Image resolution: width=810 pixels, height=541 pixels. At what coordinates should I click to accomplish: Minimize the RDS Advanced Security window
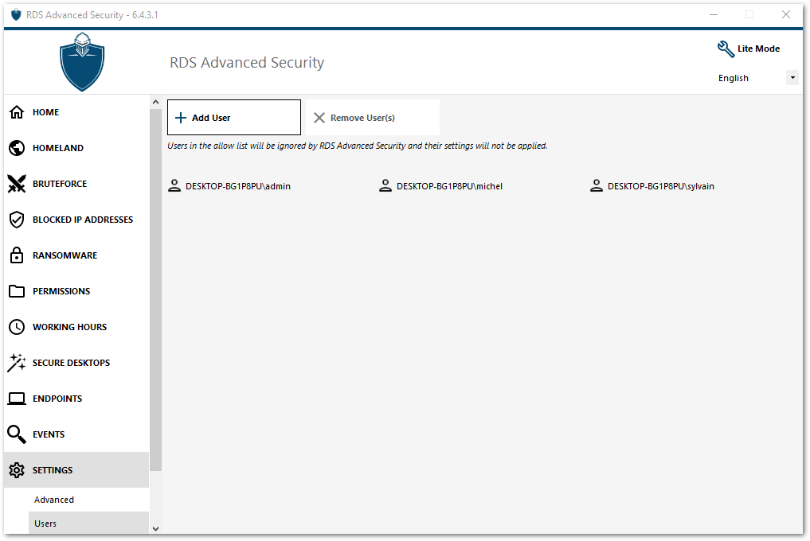pyautogui.click(x=714, y=15)
